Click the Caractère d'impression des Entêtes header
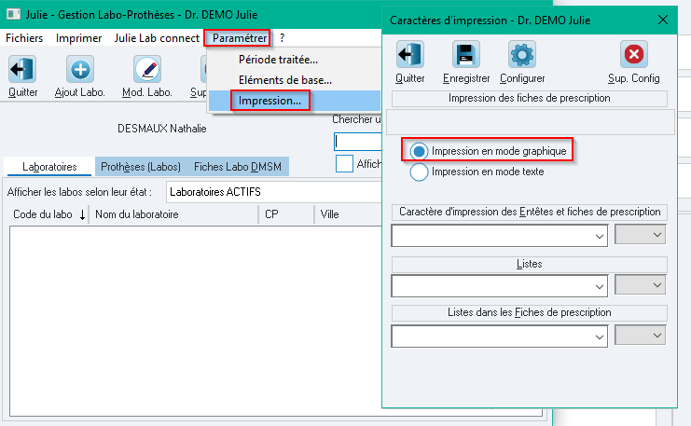The height and width of the screenshot is (426, 691). [530, 212]
